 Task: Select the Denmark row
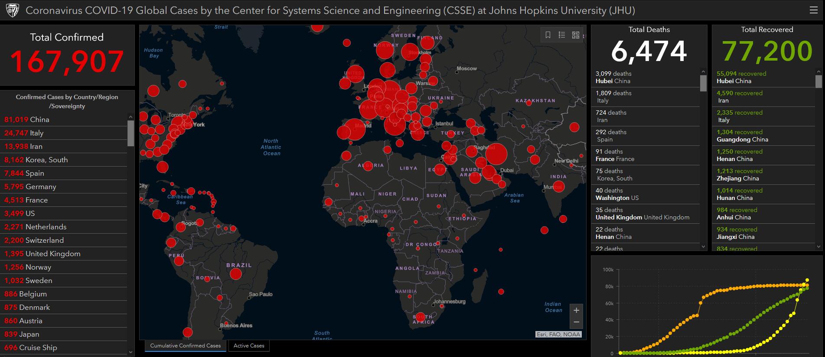pyautogui.click(x=64, y=307)
